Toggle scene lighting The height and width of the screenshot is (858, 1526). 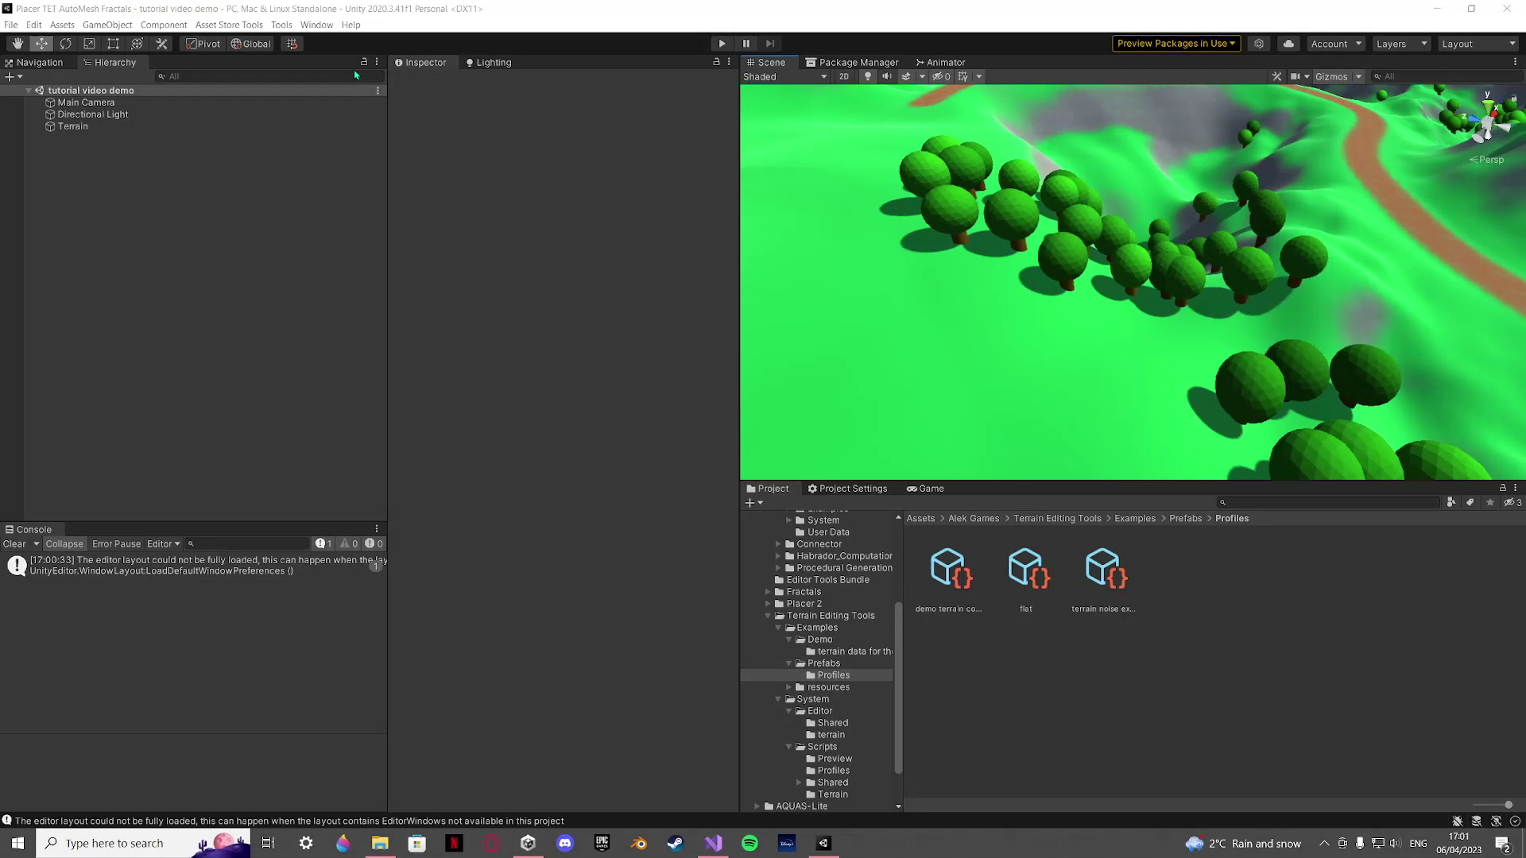pyautogui.click(x=867, y=76)
